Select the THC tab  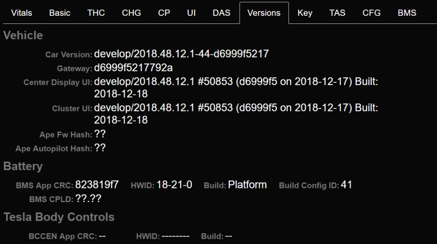tap(96, 13)
